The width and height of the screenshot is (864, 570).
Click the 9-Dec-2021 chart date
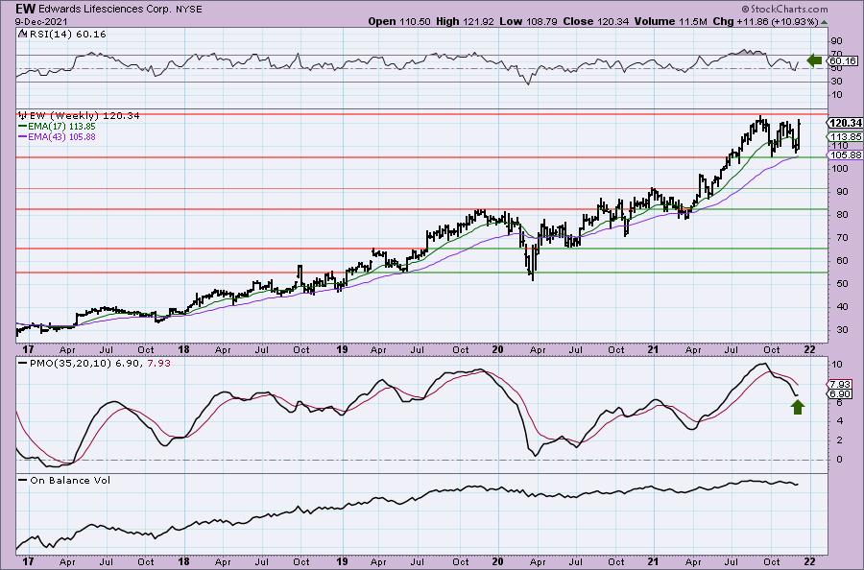[x=42, y=21]
